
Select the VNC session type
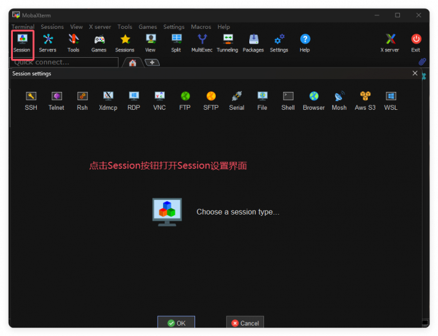[160, 101]
